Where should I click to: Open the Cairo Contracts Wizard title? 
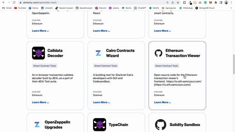click(120, 53)
